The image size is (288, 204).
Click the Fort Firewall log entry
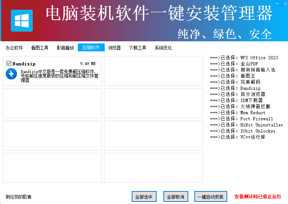242,119
